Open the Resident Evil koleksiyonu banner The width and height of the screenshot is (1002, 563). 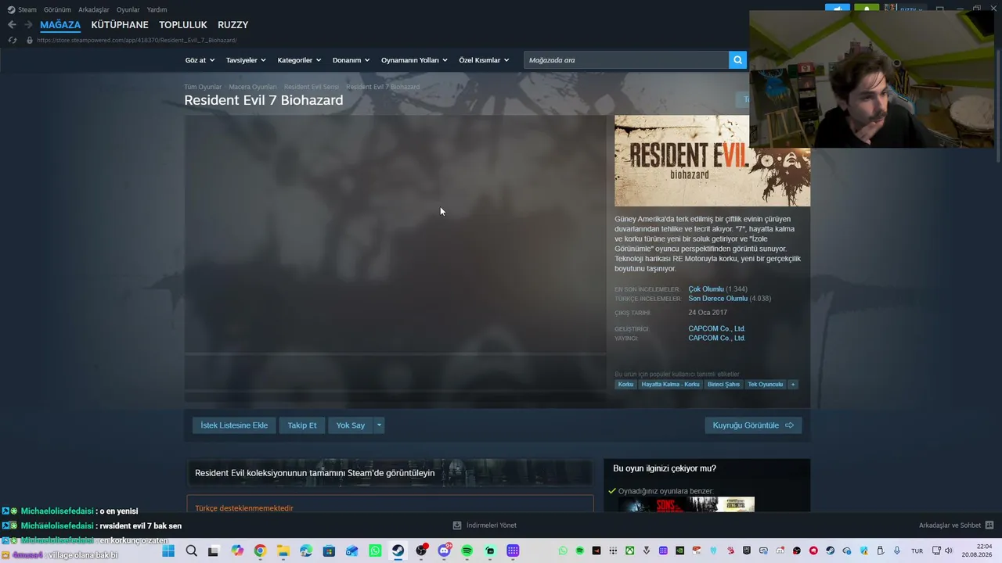[x=389, y=472]
